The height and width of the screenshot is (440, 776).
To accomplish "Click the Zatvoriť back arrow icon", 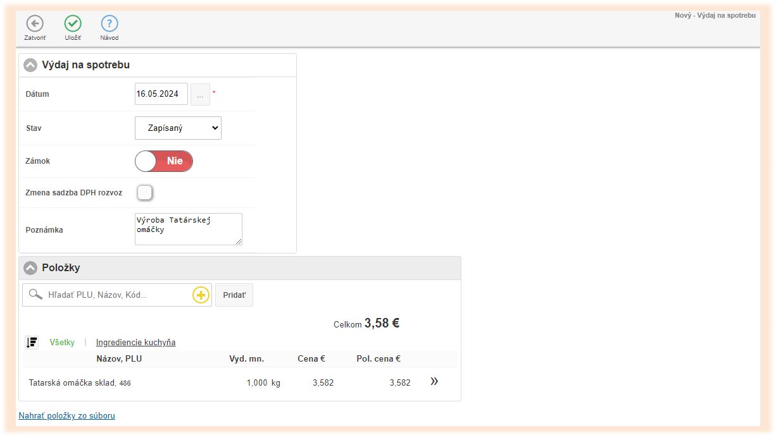I will pyautogui.click(x=35, y=24).
